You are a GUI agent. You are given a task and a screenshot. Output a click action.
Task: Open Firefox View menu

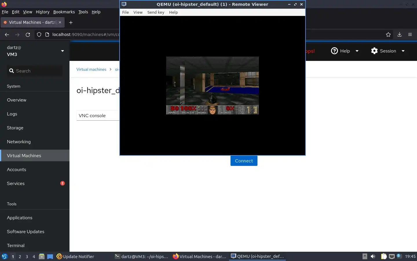pos(28,12)
